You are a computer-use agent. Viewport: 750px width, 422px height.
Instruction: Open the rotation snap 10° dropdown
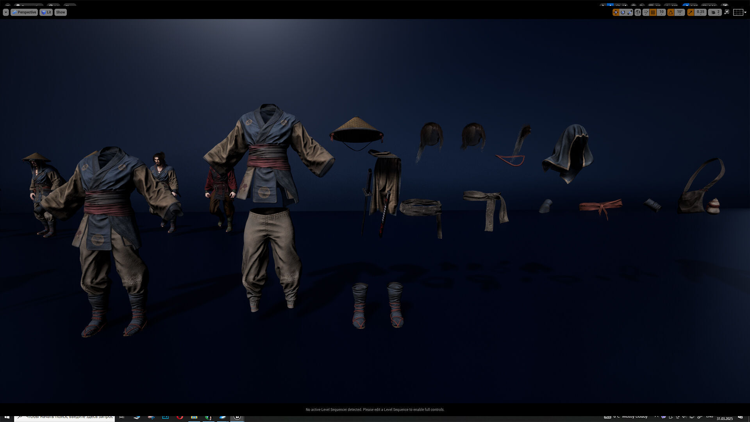[680, 13]
